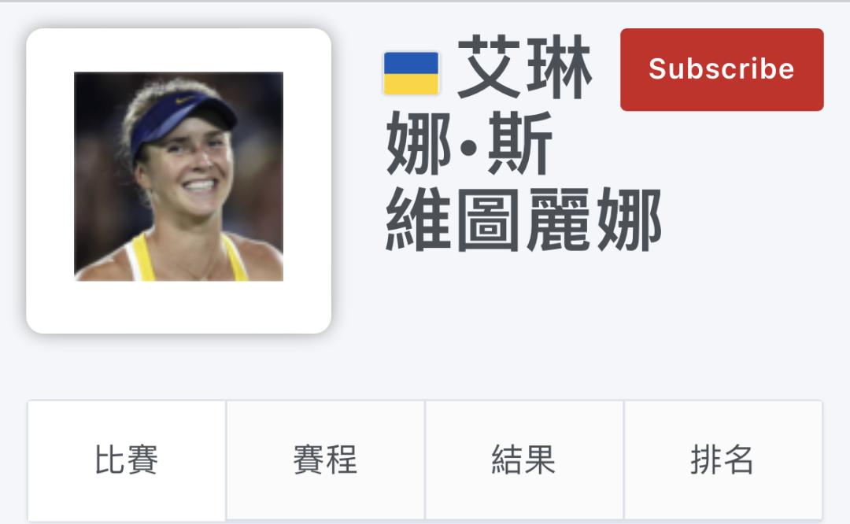Image resolution: width=850 pixels, height=524 pixels.
Task: Show the matches list via 比賽
Action: click(126, 460)
